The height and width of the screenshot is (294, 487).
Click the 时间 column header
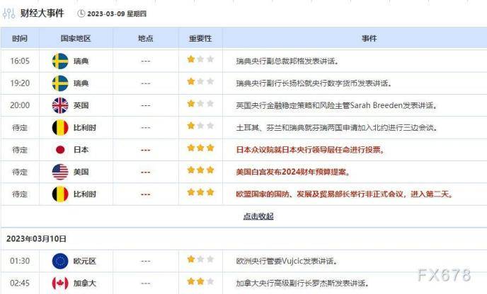(x=20, y=39)
